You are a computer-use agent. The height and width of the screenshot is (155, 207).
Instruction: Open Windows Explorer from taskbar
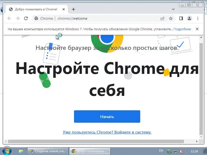pyautogui.click(x=21, y=151)
